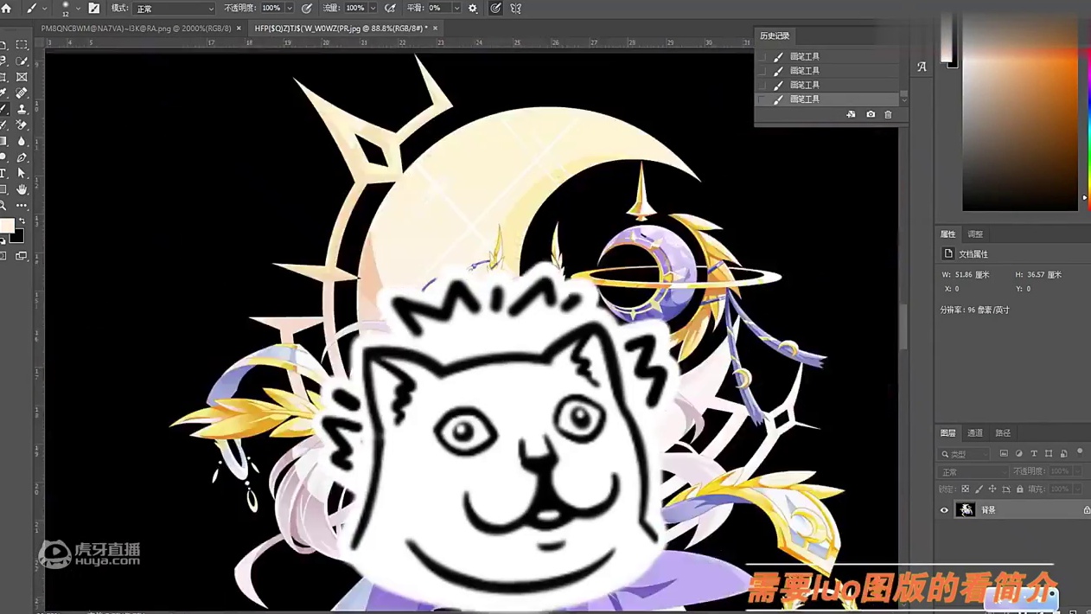Open the brush preset picker showing size 12
1091x614 pixels.
(69, 9)
